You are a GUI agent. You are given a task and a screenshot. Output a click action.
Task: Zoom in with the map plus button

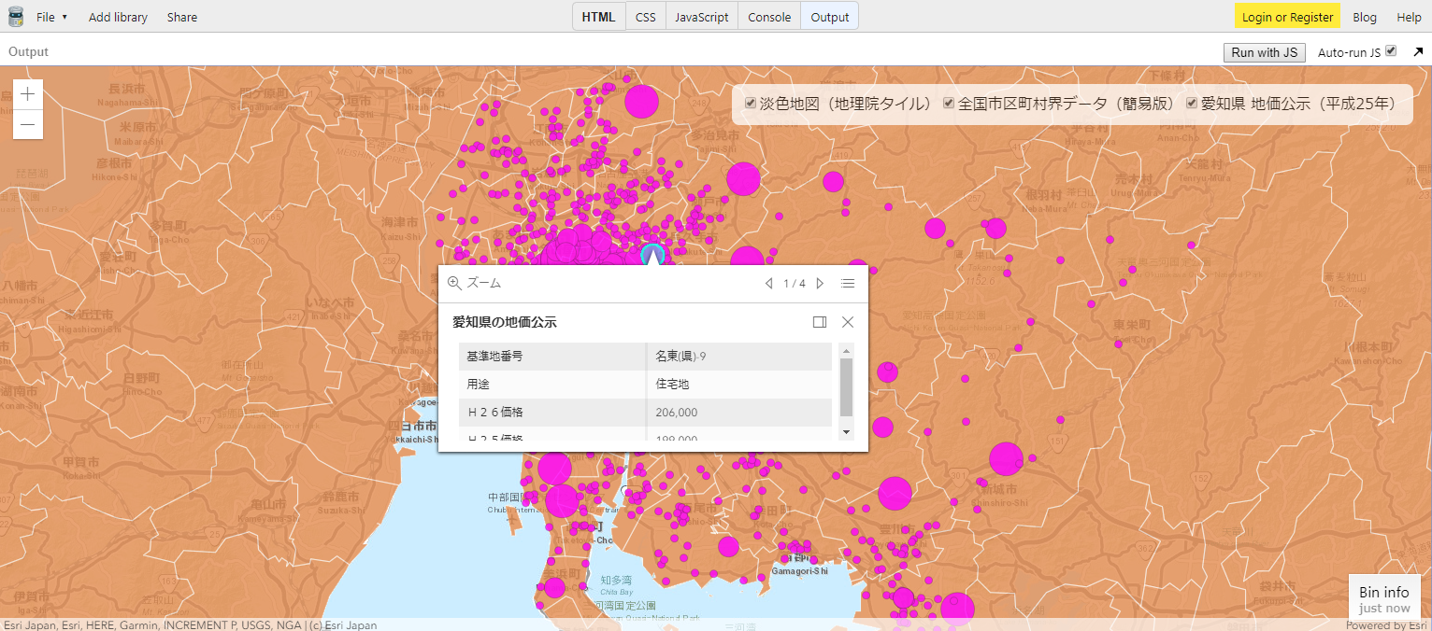click(x=28, y=93)
